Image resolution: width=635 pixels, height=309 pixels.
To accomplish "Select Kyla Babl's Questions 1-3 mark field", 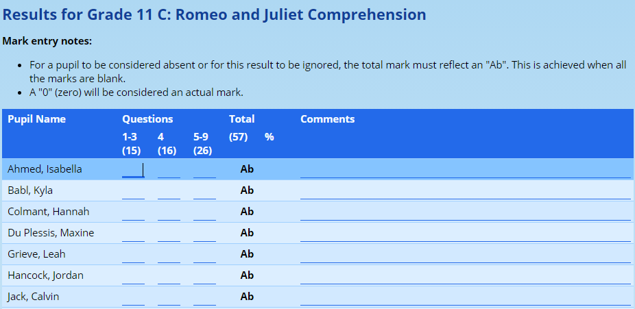I will coord(133,191).
